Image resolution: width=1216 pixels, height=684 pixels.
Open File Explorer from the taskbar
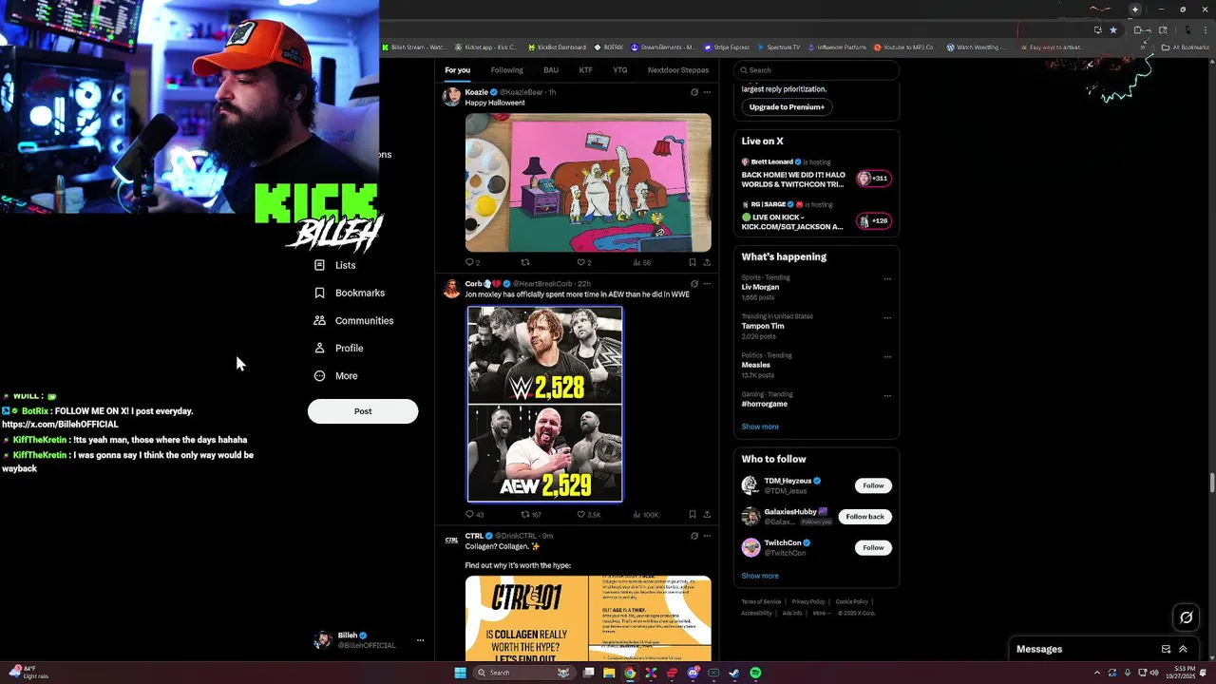pos(609,673)
